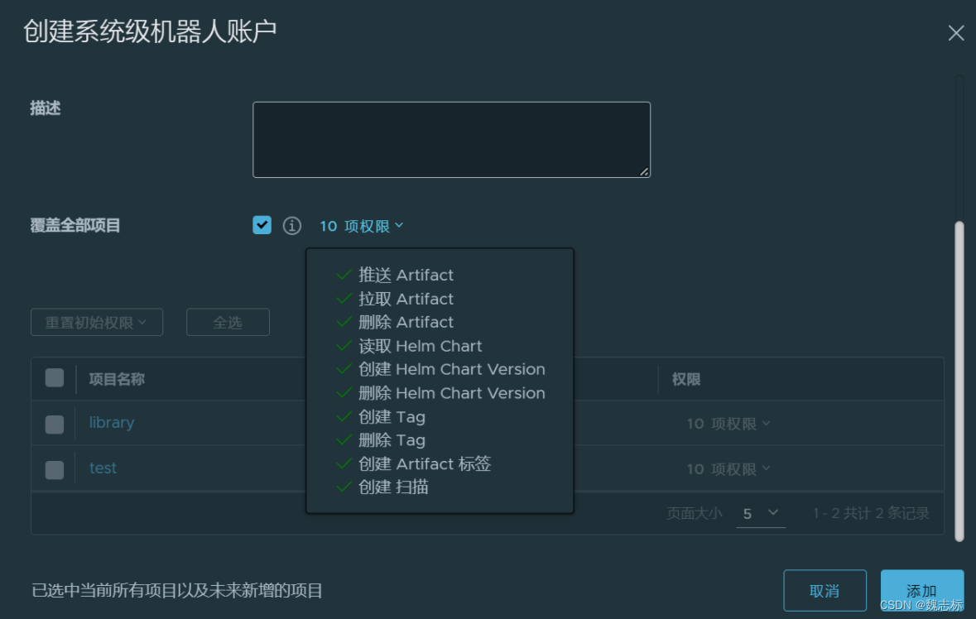Open the 重置初始权限 dropdown
Screen dimensions: 976x619
click(x=96, y=322)
